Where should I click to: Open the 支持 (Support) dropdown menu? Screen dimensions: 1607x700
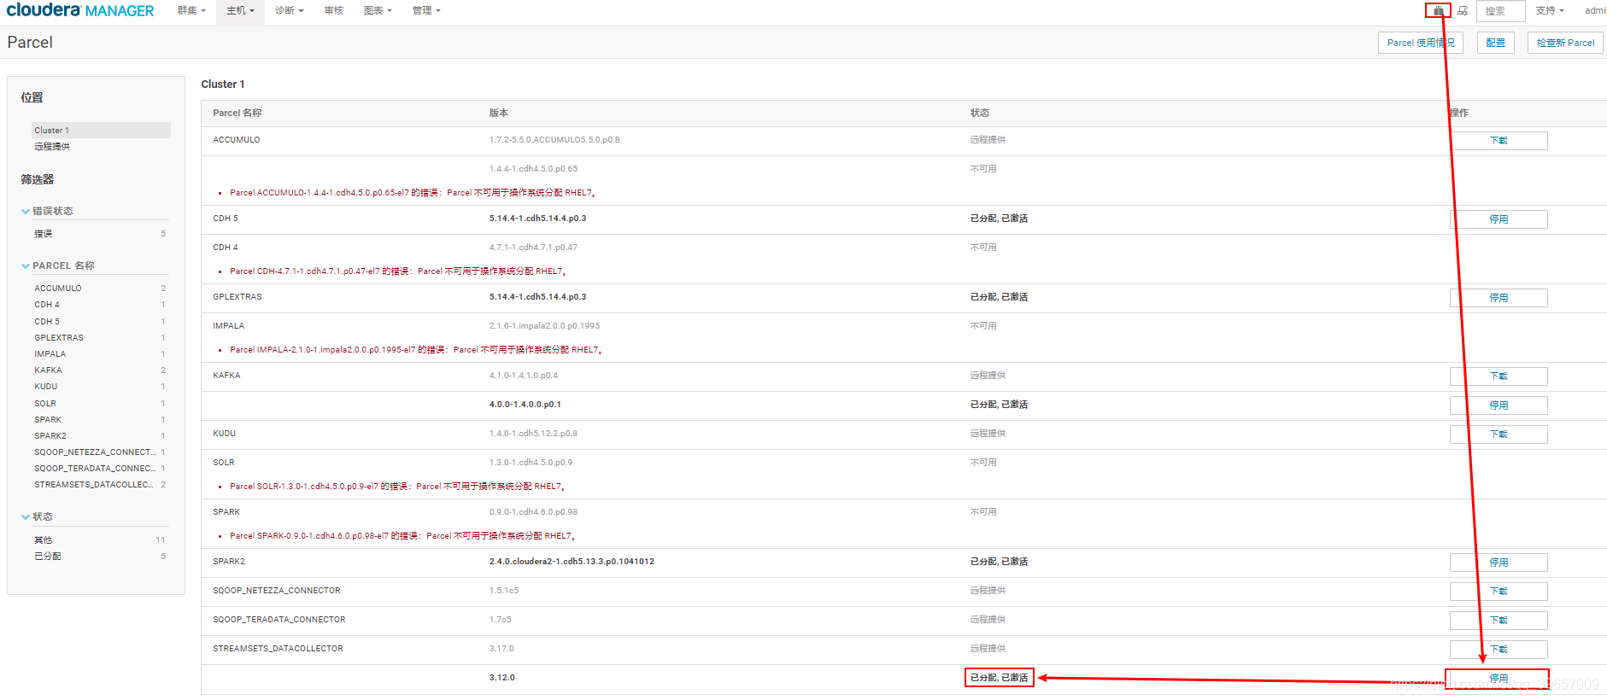[1550, 11]
